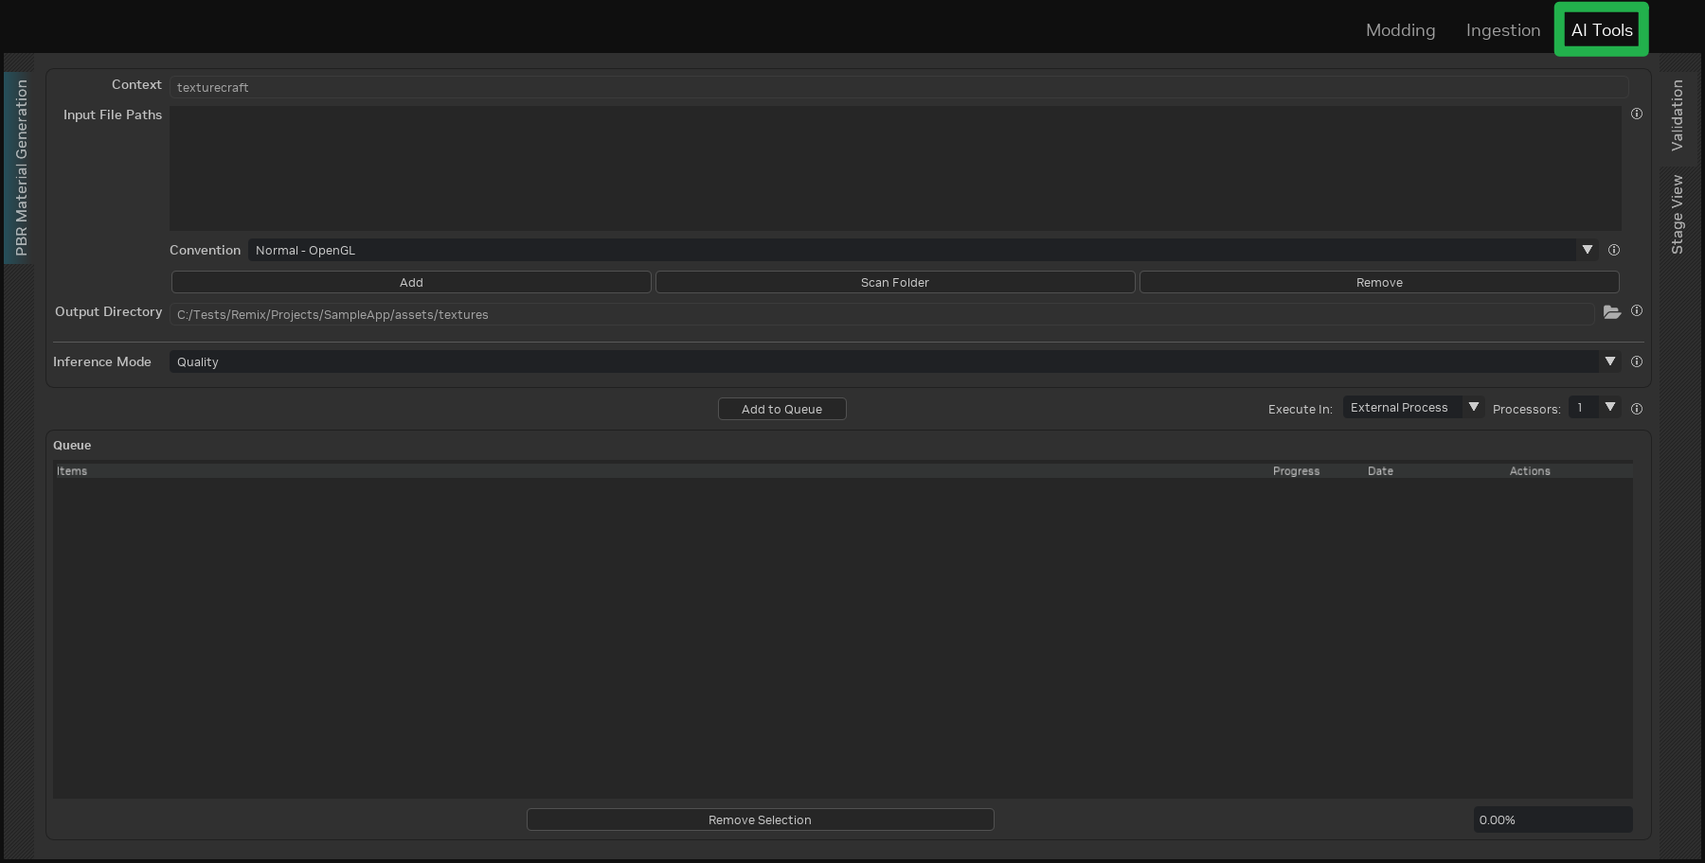The image size is (1705, 863).
Task: Open the Output Directory folder browser icon
Action: point(1613,312)
